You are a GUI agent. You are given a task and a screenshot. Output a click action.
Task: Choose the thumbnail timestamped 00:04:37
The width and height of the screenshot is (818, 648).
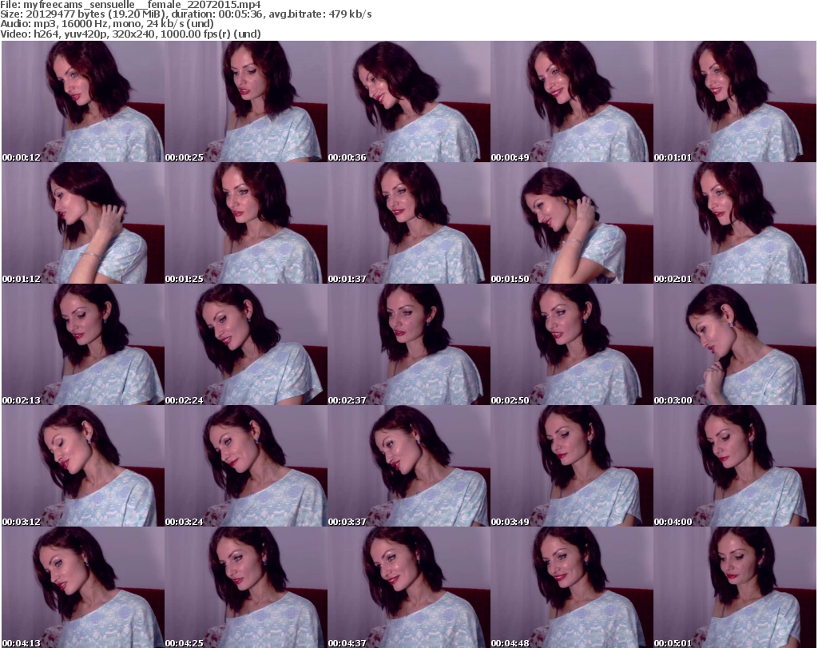409,587
